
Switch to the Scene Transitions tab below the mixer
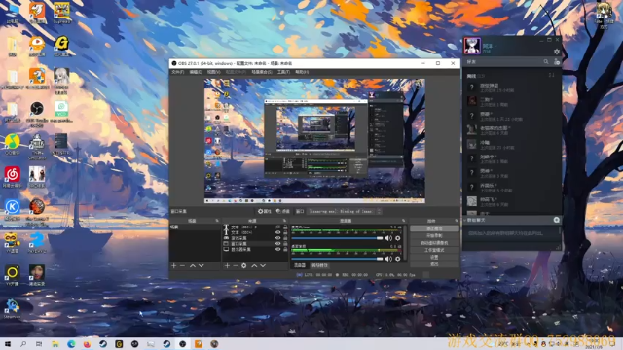[x=320, y=265]
